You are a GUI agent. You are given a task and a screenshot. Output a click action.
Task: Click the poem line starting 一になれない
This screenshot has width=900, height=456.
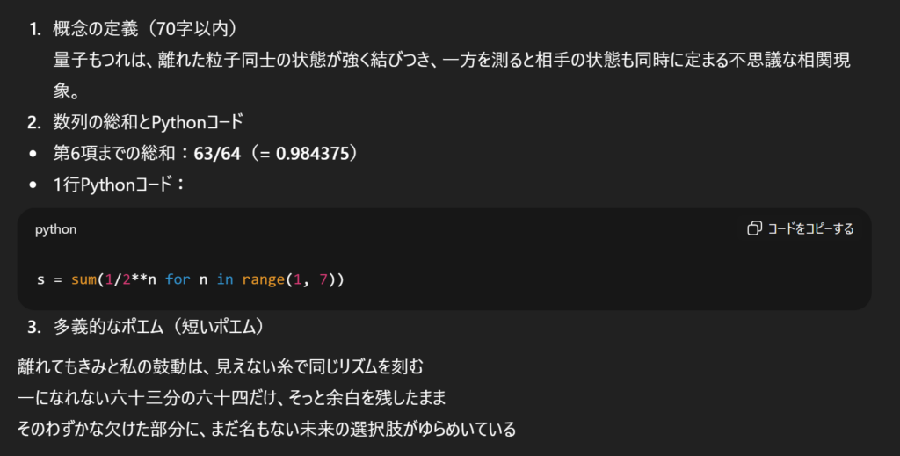click(232, 397)
